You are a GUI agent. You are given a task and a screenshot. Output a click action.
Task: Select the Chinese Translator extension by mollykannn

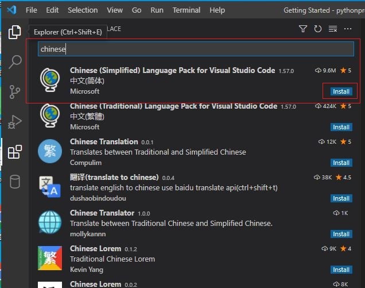(172, 223)
